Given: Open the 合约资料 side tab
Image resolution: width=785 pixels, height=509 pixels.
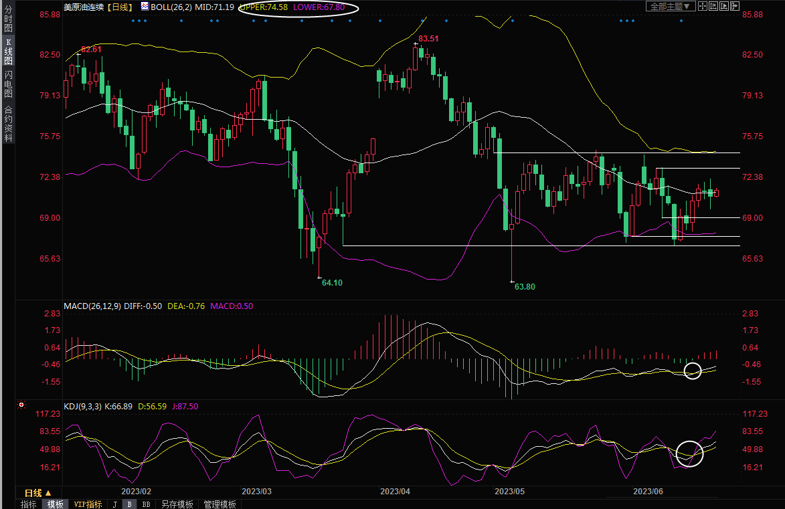Looking at the screenshot, I should coord(8,124).
